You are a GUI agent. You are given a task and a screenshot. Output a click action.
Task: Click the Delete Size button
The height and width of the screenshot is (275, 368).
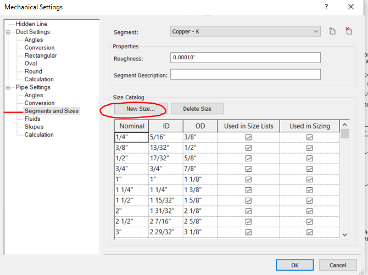pos(197,109)
